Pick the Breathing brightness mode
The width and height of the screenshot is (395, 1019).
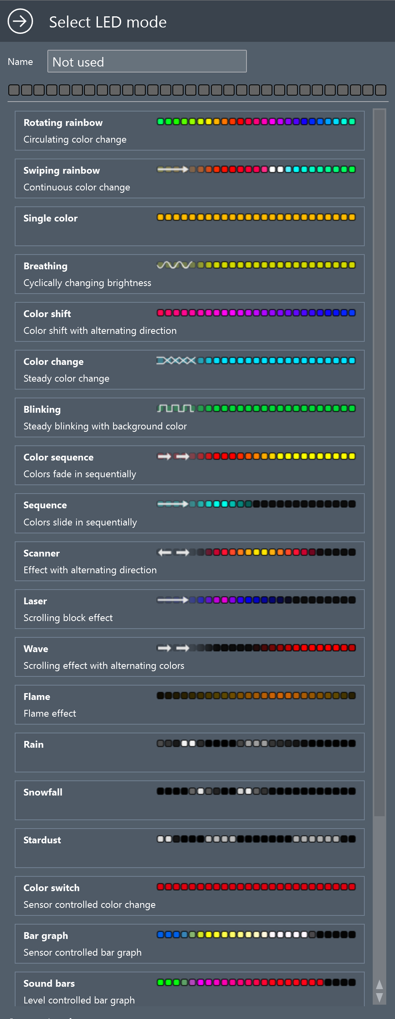pos(190,274)
